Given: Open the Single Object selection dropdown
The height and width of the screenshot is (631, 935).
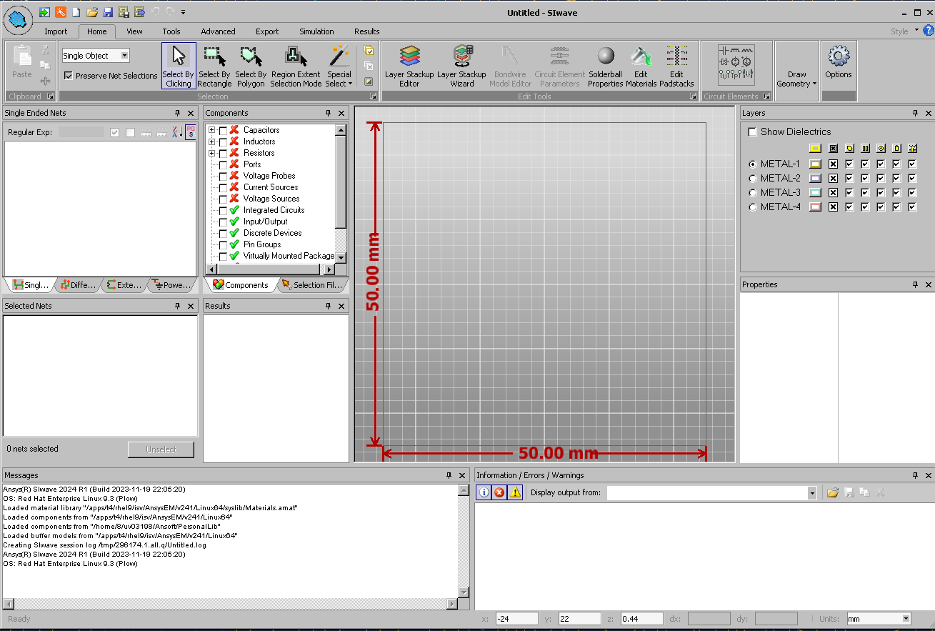Looking at the screenshot, I should click(x=124, y=56).
